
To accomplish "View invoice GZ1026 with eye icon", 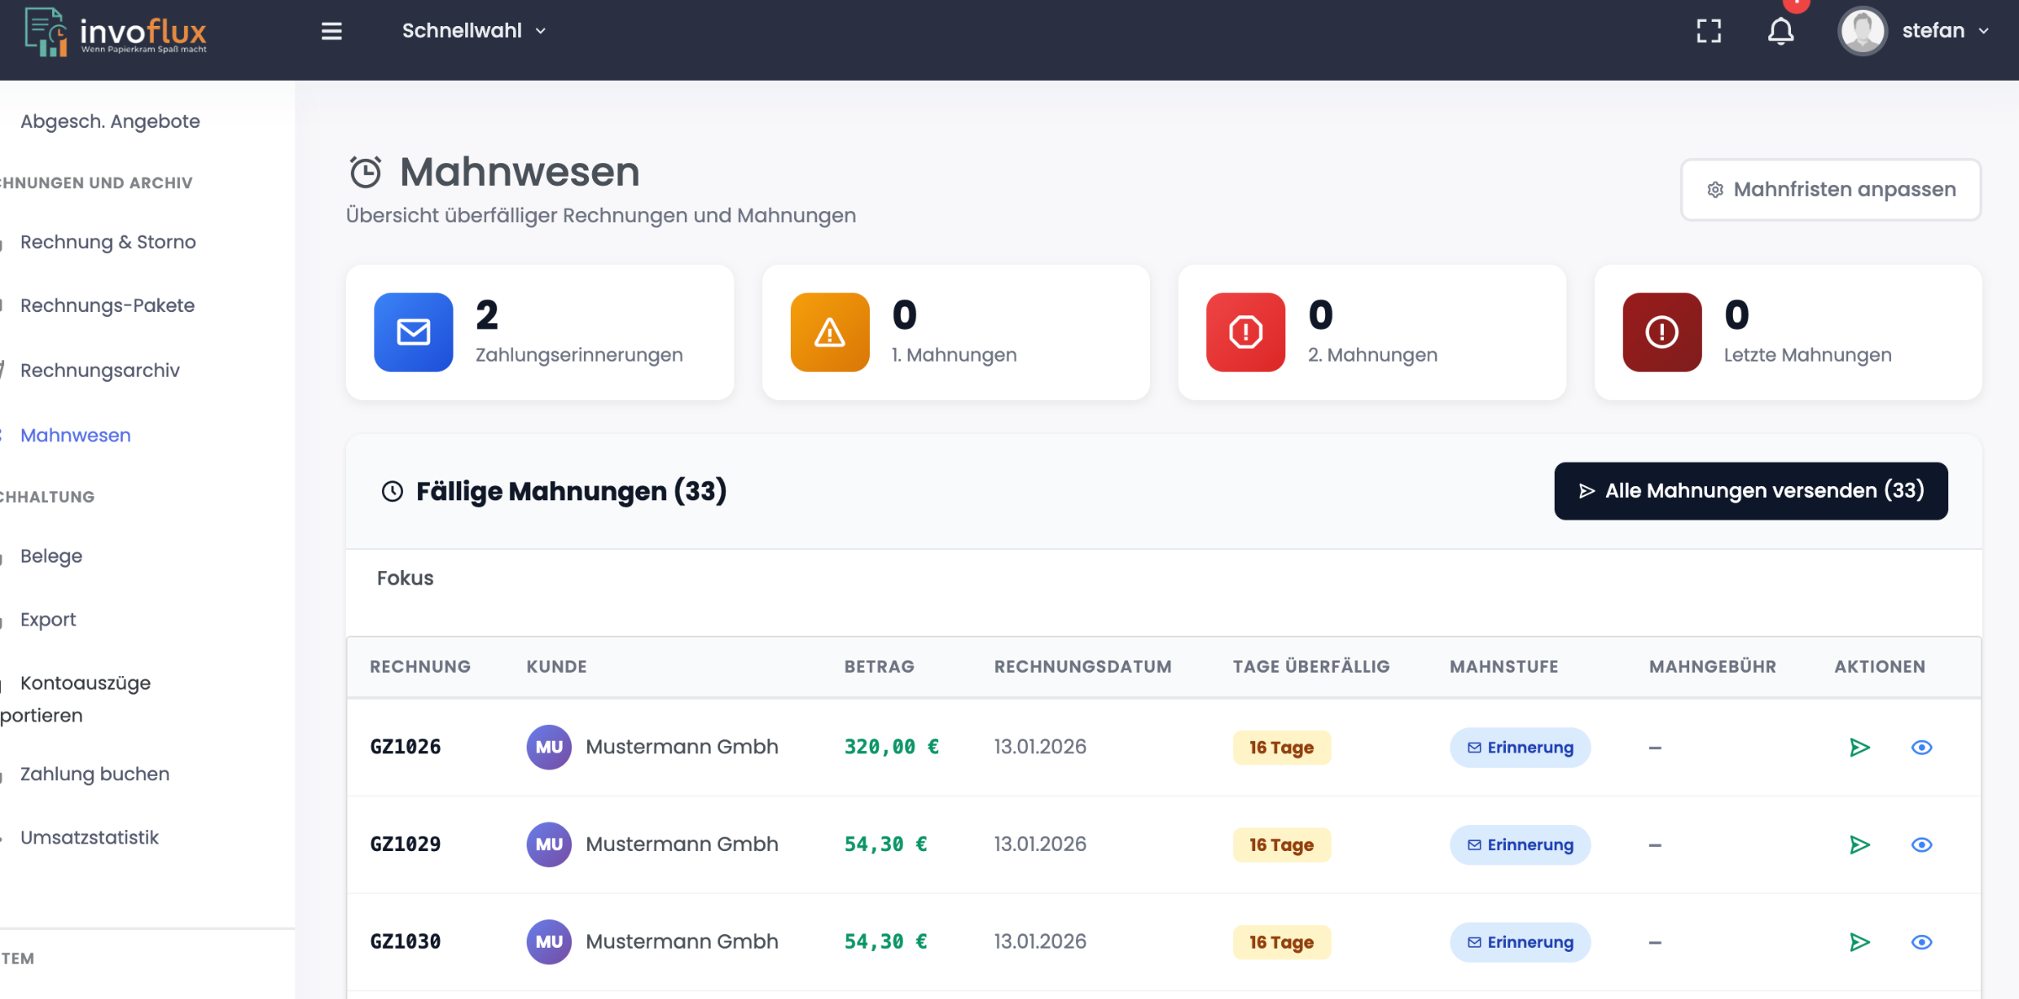I will click(1921, 748).
